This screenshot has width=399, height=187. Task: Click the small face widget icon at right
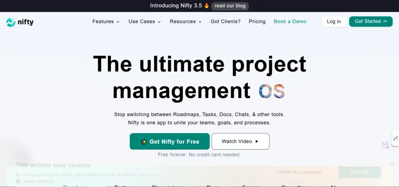tap(385, 144)
